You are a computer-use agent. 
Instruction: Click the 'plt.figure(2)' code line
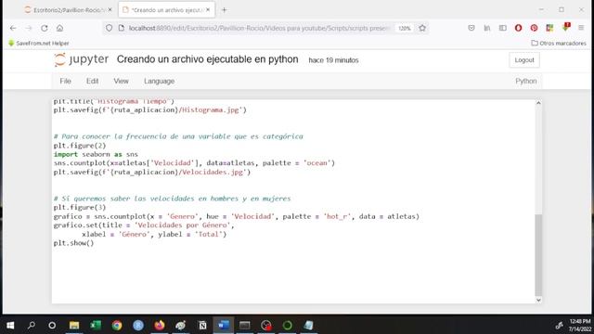pyautogui.click(x=80, y=146)
